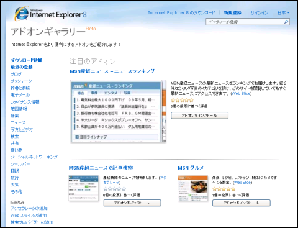The width and height of the screenshot is (298, 228).
Task: Open the 共有 category
Action: click(15, 143)
